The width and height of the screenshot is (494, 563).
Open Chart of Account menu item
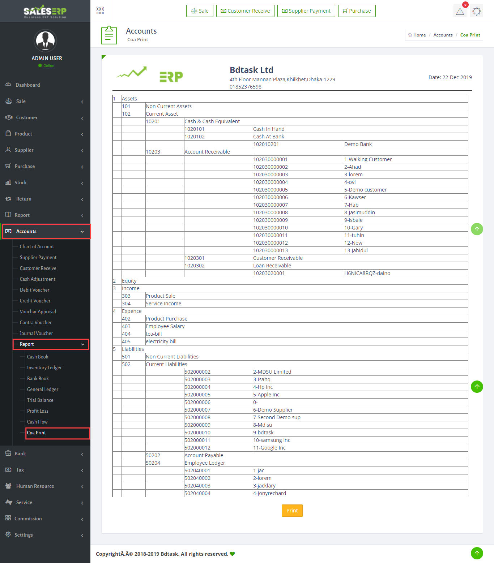click(37, 246)
